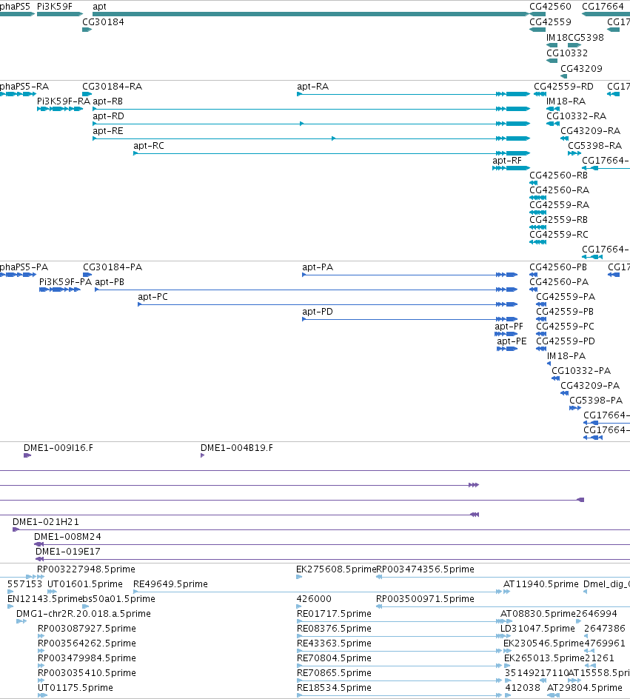The height and width of the screenshot is (699, 630).
Task: Click the CG42560-RA transcript label
Action: pos(559,190)
